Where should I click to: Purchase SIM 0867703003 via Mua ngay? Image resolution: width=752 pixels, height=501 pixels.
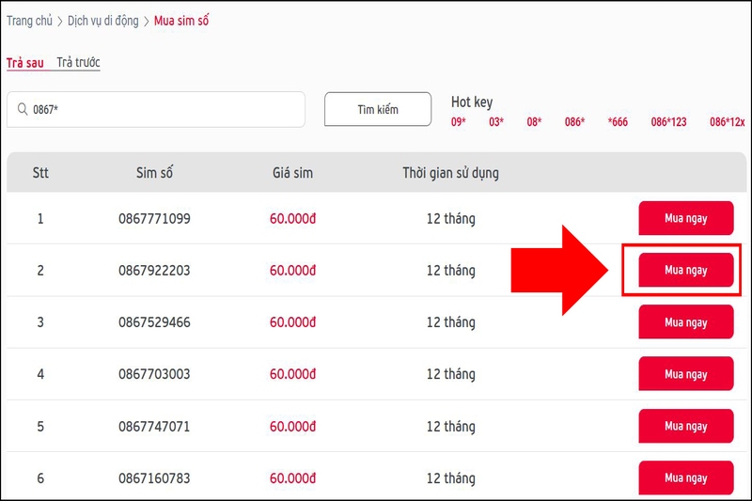coord(685,374)
